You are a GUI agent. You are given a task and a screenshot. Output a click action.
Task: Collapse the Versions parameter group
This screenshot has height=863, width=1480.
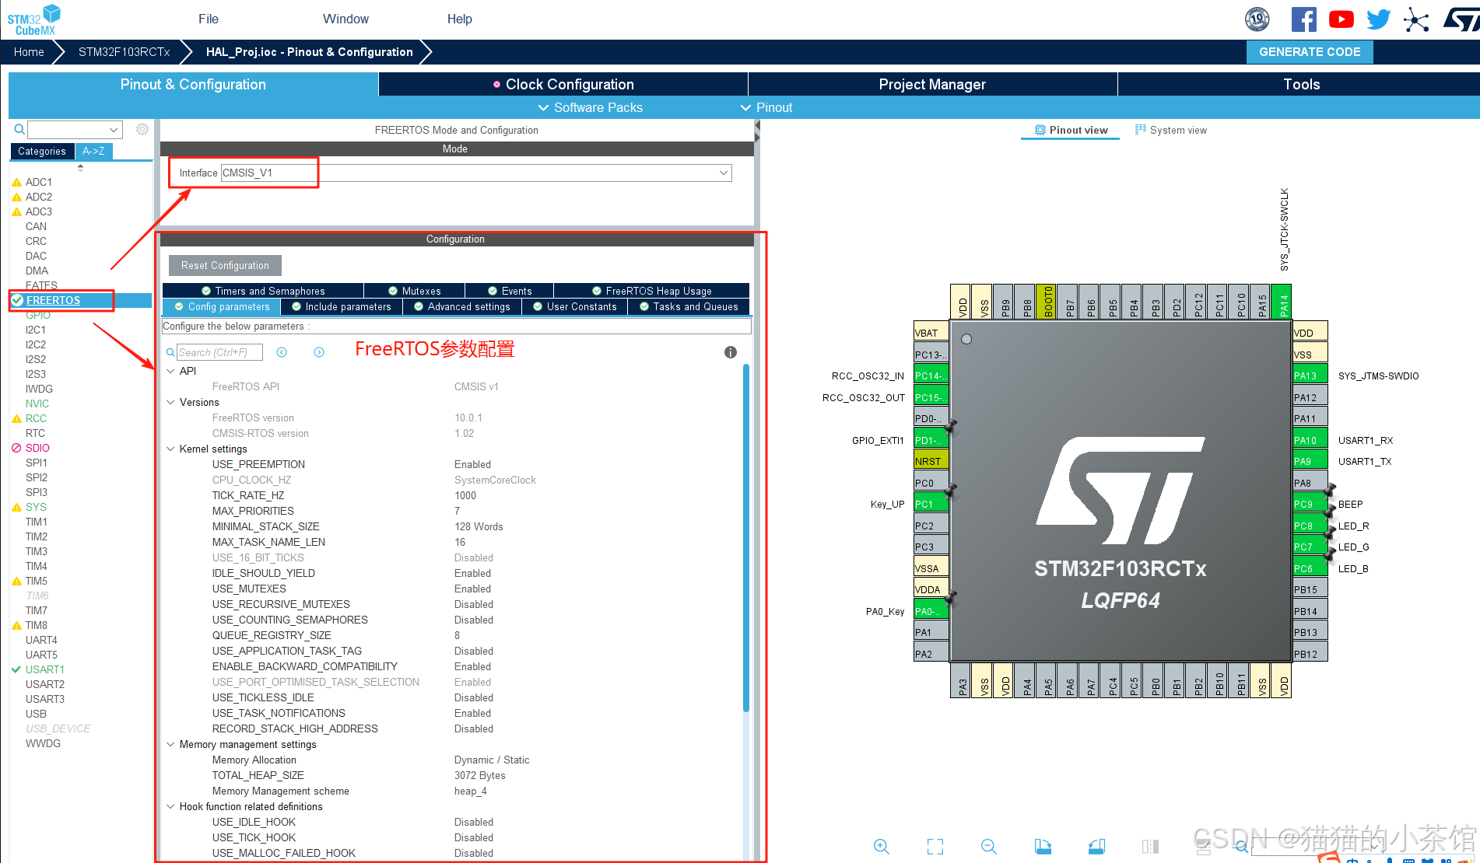click(x=170, y=402)
